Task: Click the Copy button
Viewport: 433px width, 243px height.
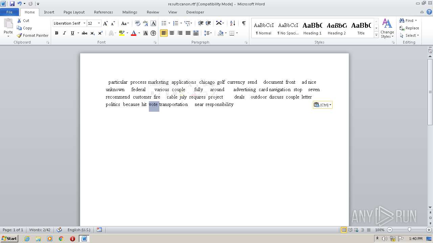Action: pyautogui.click(x=24, y=28)
